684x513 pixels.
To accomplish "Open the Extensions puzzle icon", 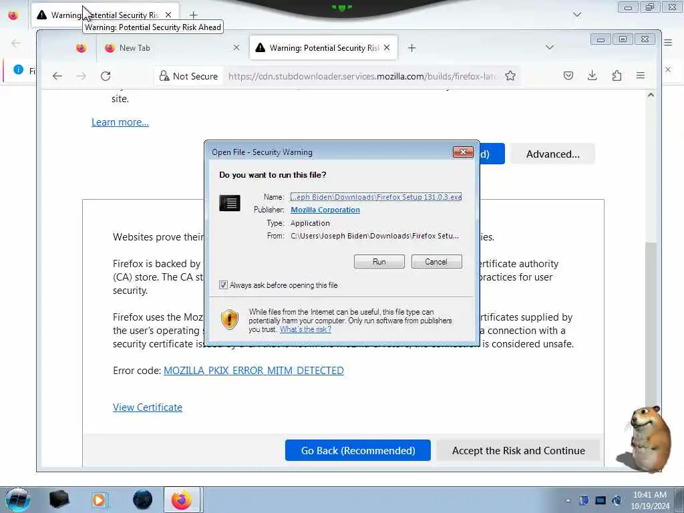I will point(617,75).
